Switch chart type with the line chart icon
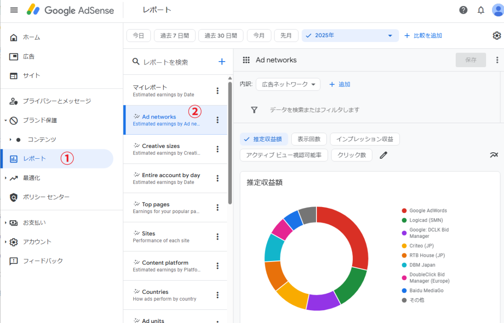The width and height of the screenshot is (504, 323). (x=494, y=155)
